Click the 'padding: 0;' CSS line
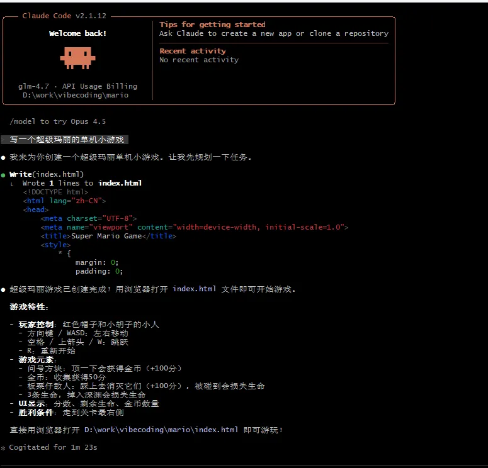488x468 pixels. pyautogui.click(x=99, y=272)
